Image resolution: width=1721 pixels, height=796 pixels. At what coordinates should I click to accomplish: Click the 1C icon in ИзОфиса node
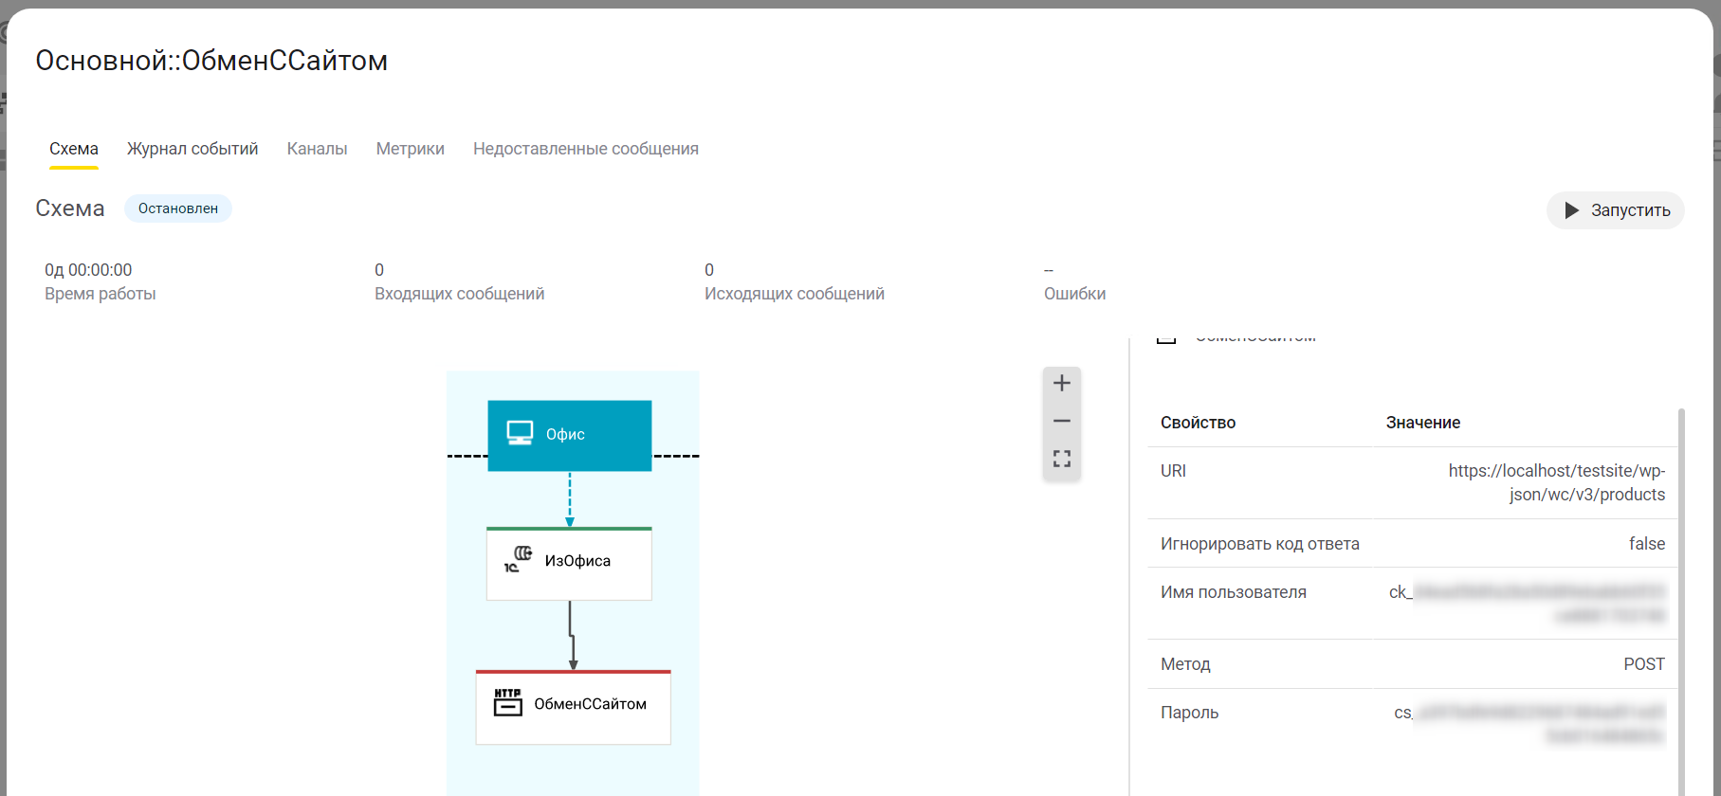(x=518, y=559)
